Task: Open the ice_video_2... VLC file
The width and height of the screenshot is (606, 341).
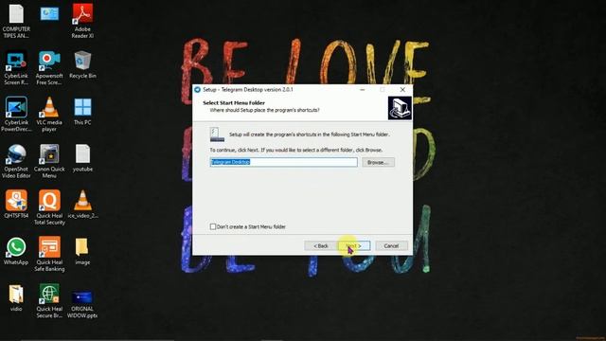Action: click(x=82, y=201)
